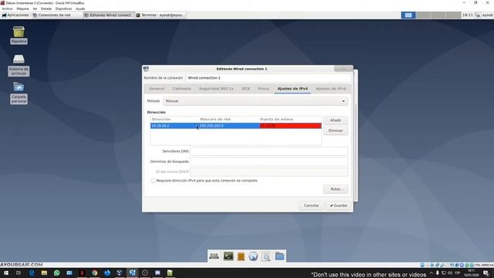Click the microphone tray icon
Screen dimensions: 494x278
(438, 273)
